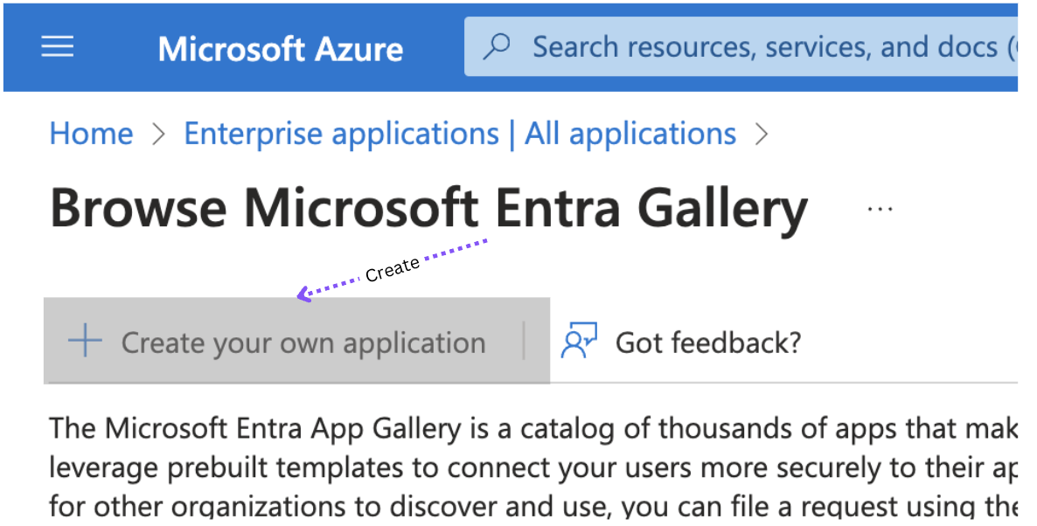Click the hamburger icon in the blue top bar
Screen dimensions: 1037x526
57,47
